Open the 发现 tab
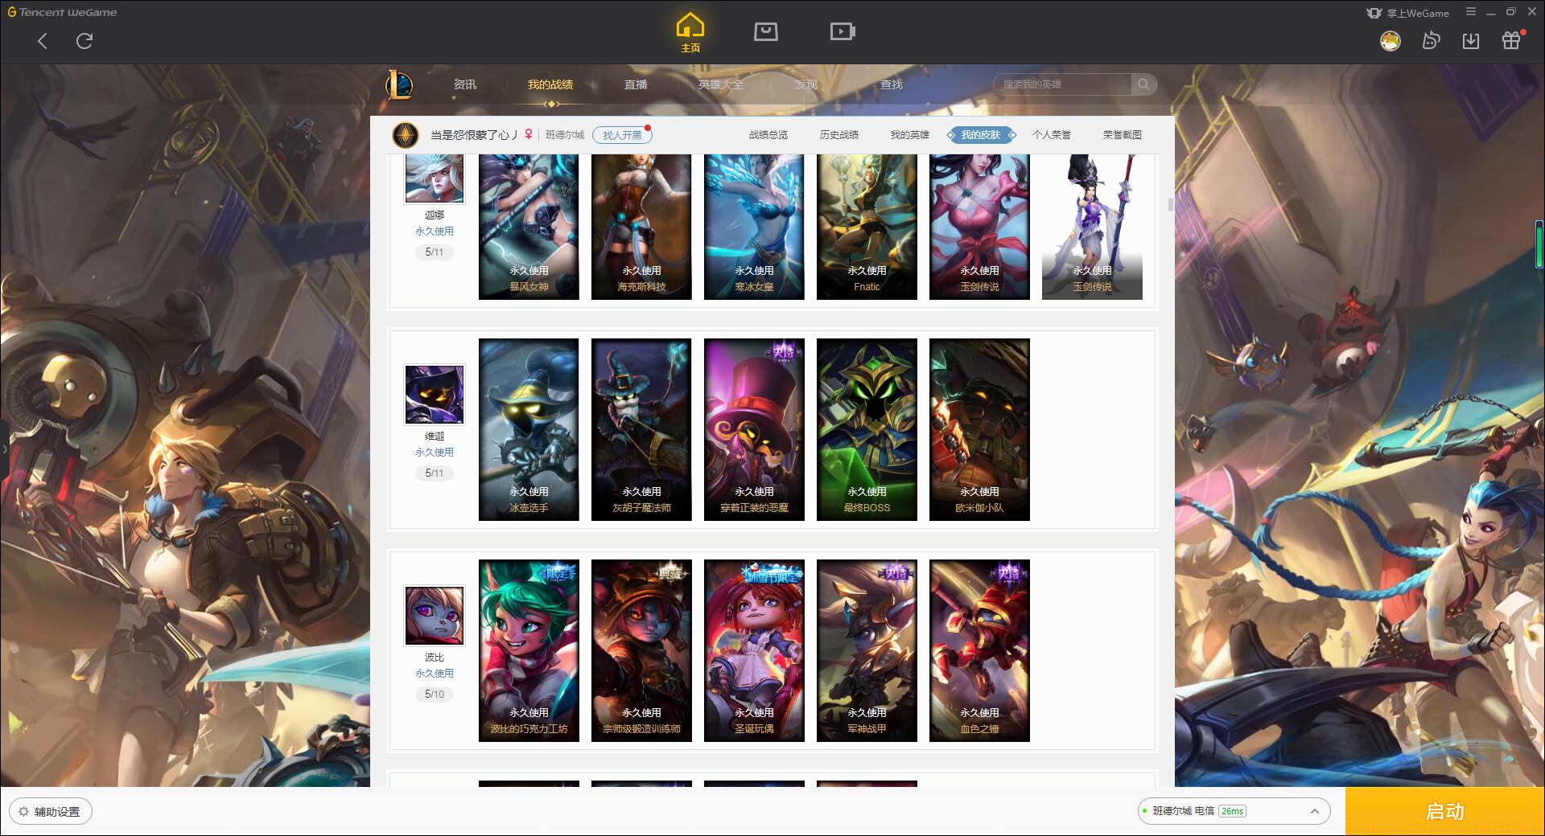 (x=806, y=84)
